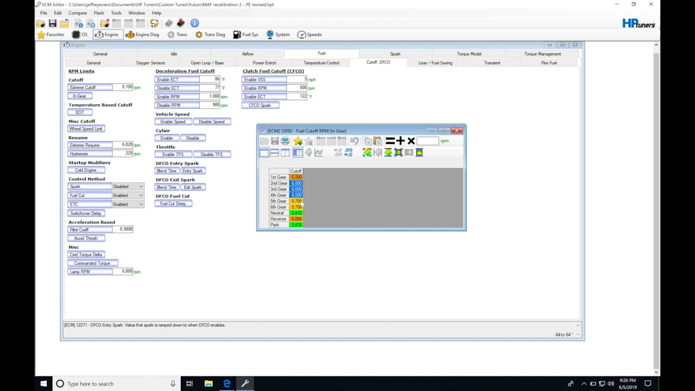This screenshot has width=695, height=391.
Task: Open the 2D graph view icon
Action: coord(319,153)
